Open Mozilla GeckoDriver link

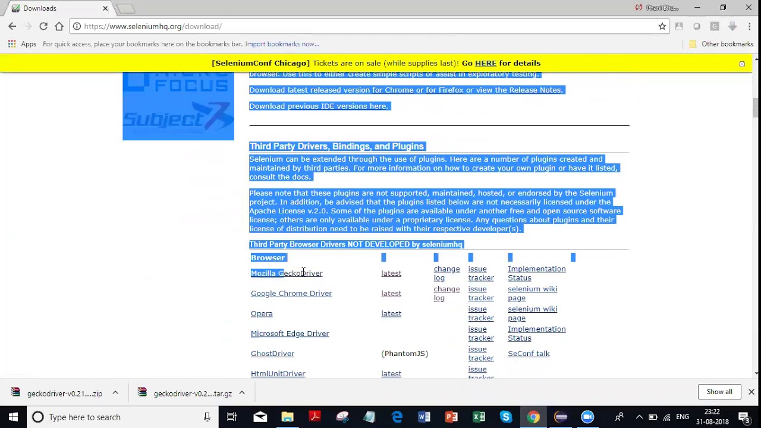click(x=287, y=273)
